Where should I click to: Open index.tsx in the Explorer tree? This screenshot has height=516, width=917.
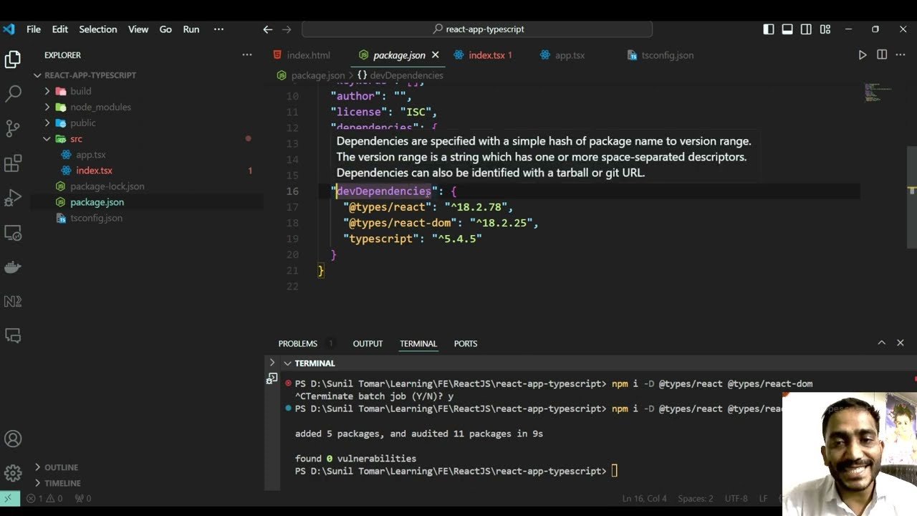94,171
